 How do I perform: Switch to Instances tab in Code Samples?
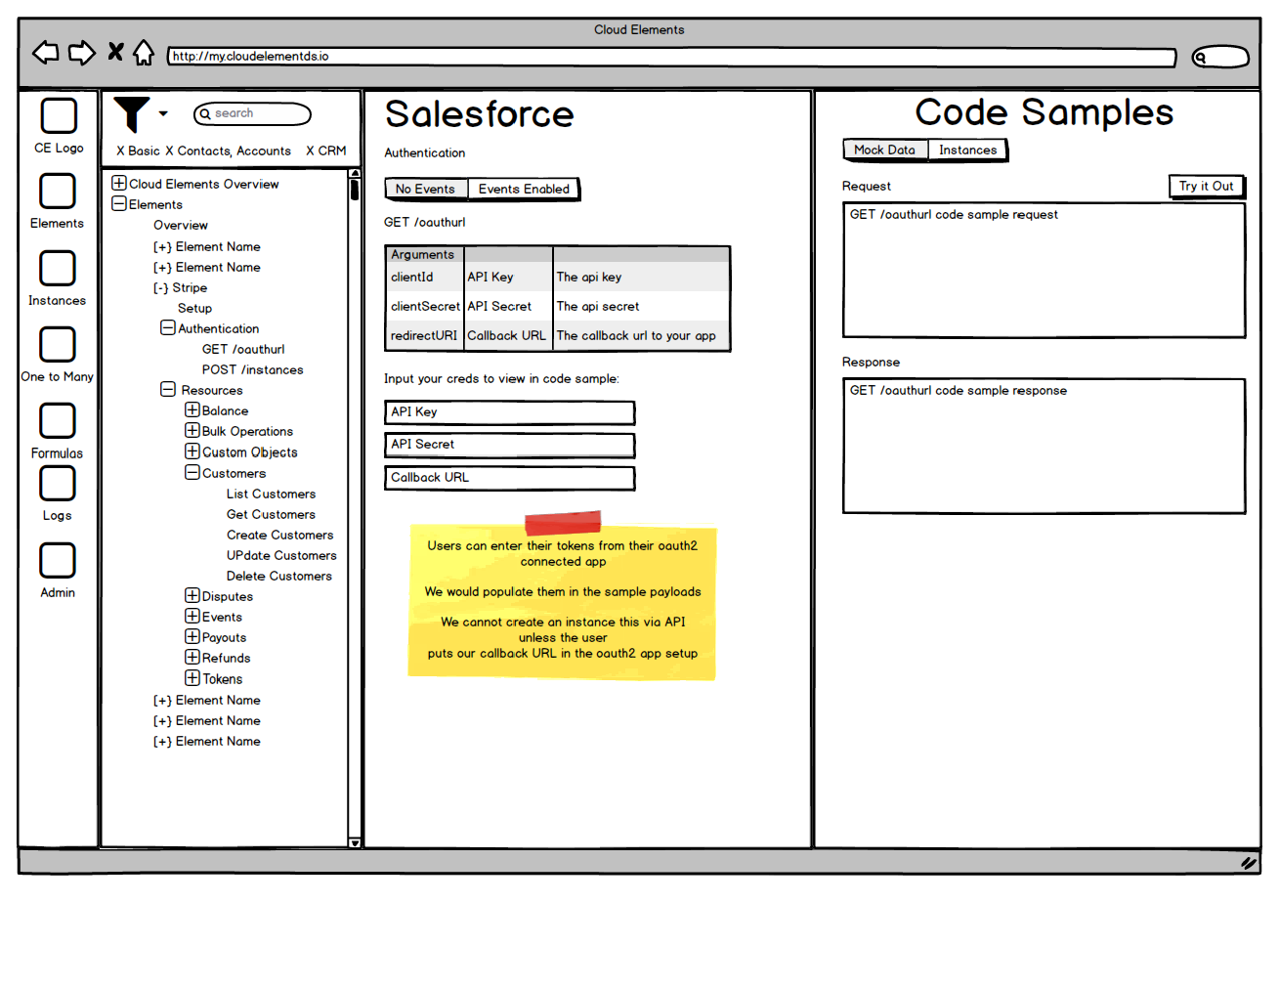(968, 150)
